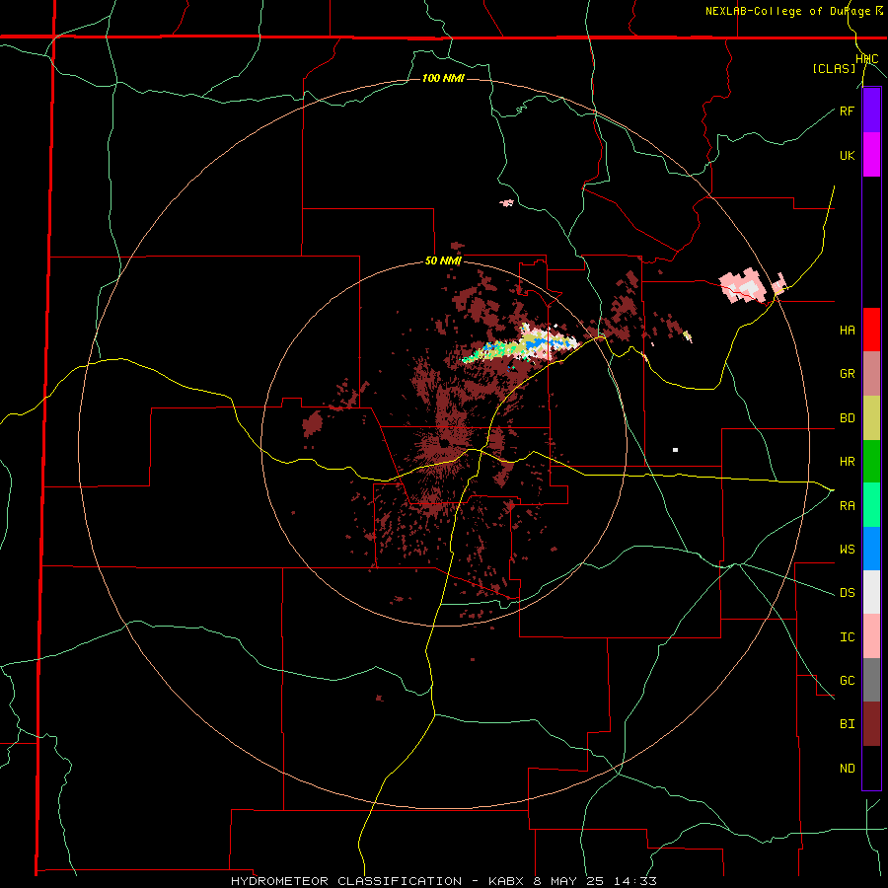Click the pink ice-crystal echo cluster in the northeast
This screenshot has height=888, width=888.
743,286
